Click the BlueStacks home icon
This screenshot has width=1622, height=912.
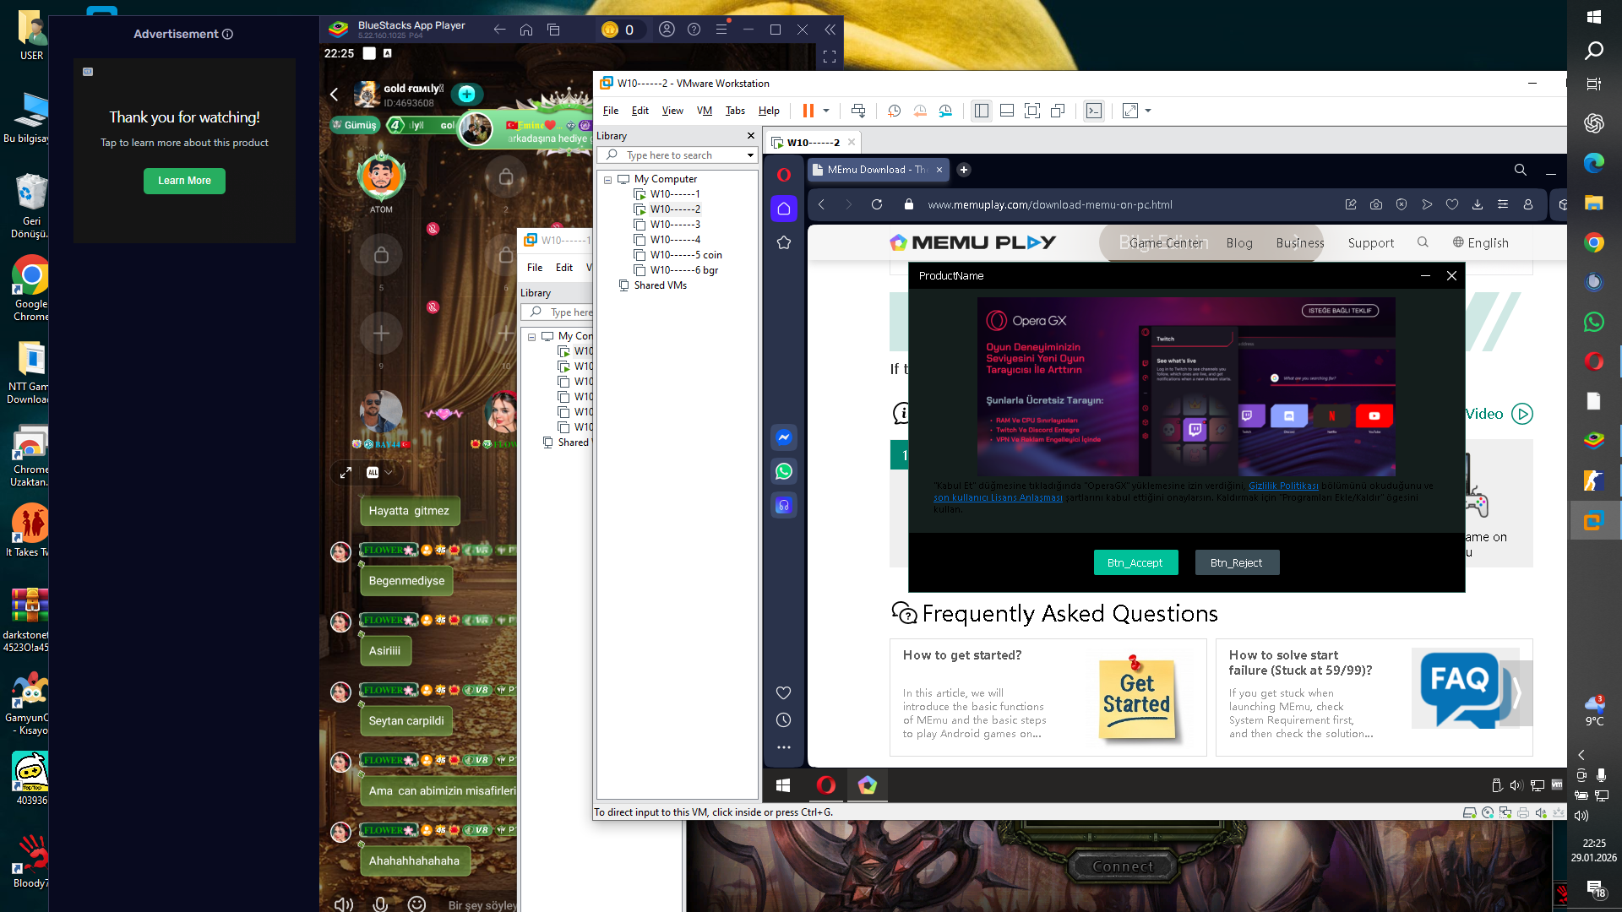[526, 30]
